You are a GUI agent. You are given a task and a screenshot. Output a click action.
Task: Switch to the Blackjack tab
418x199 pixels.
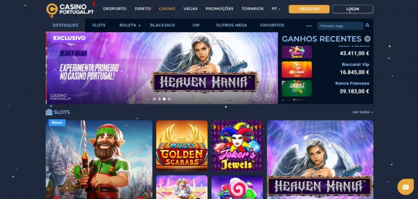coord(163,25)
